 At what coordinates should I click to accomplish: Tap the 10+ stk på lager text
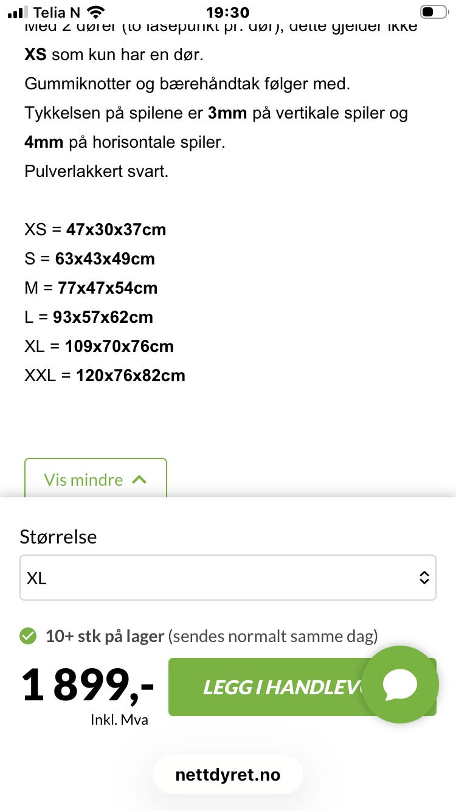tap(105, 637)
